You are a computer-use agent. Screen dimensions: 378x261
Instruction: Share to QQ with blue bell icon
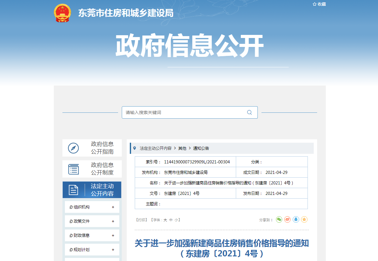click(x=296, y=220)
